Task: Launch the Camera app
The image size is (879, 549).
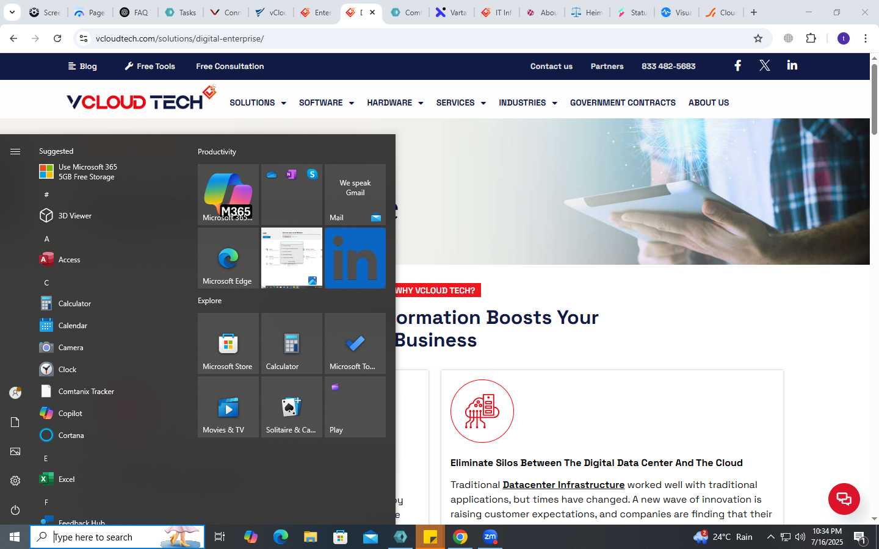Action: click(61, 347)
